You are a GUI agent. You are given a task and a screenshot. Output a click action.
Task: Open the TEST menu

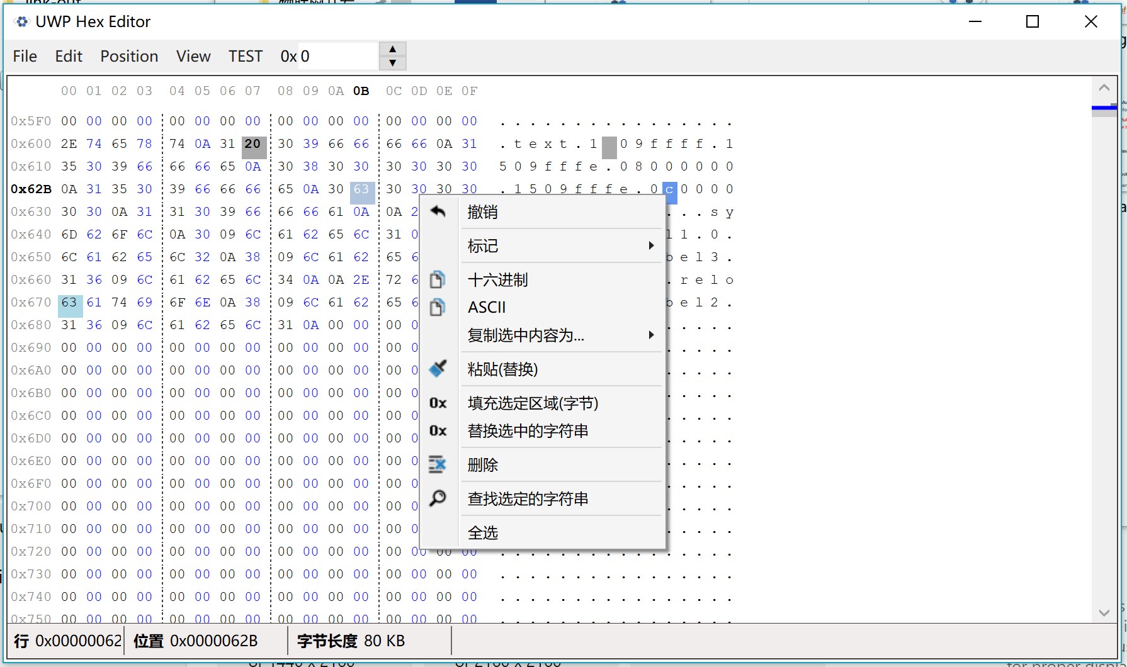[x=246, y=56]
